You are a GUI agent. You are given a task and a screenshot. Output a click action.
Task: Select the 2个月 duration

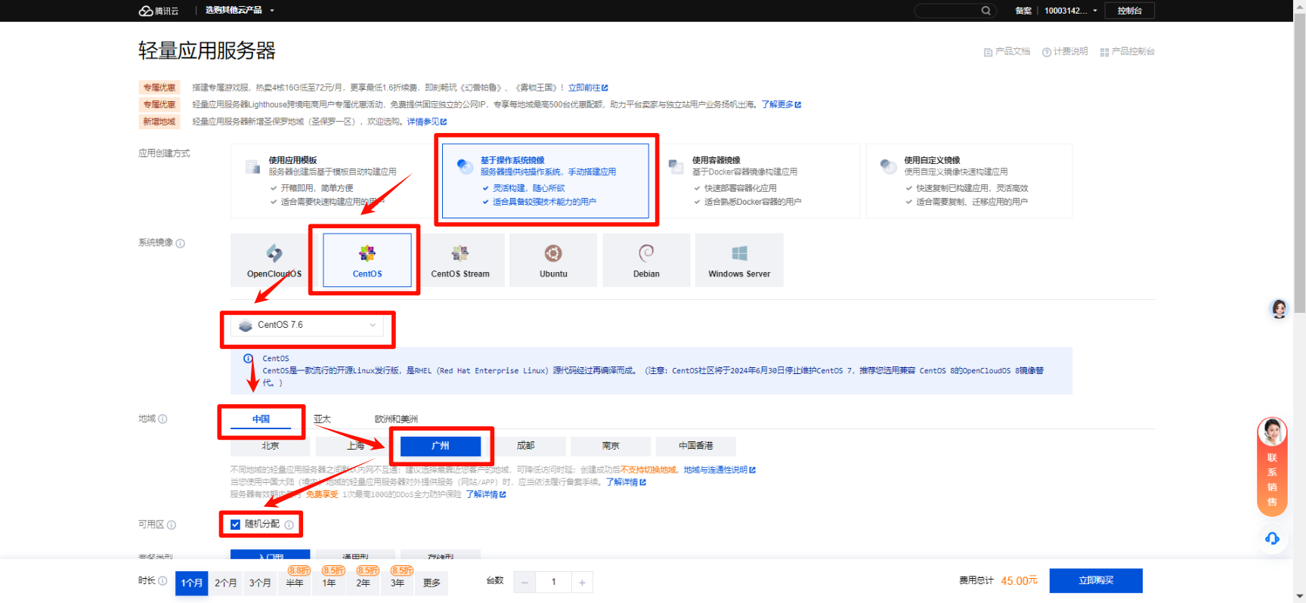click(226, 583)
